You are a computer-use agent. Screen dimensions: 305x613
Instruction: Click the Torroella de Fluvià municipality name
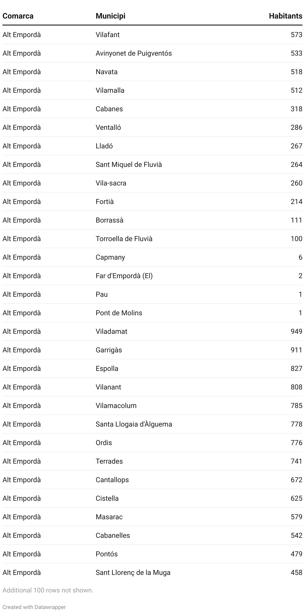click(x=124, y=239)
